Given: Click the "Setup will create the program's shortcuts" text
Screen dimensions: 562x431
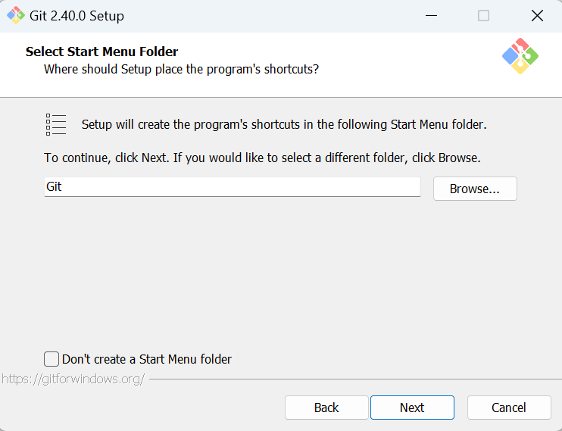Looking at the screenshot, I should coord(283,124).
